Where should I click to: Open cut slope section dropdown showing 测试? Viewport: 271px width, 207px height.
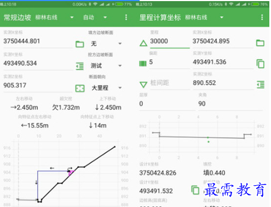click(x=106, y=66)
